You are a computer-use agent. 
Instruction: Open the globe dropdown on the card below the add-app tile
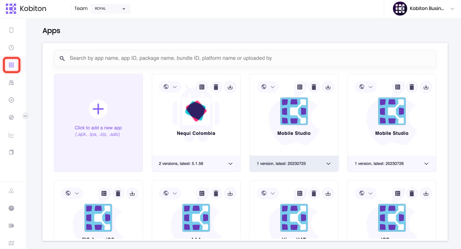tap(72, 193)
